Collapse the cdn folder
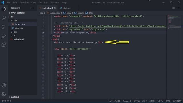The height and width of the screenshot is (103, 183). coord(15,21)
